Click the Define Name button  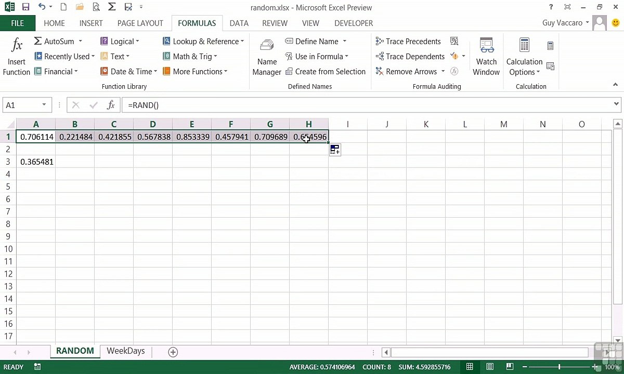[311, 41]
